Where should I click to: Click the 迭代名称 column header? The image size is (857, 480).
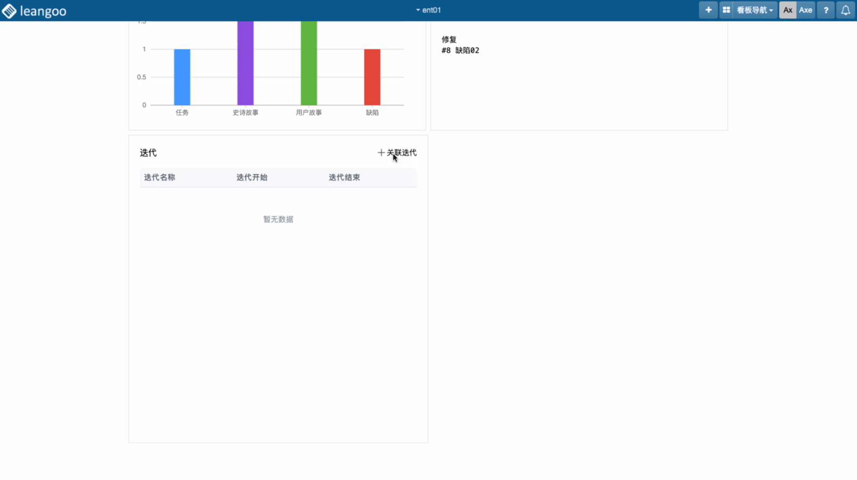pyautogui.click(x=159, y=178)
